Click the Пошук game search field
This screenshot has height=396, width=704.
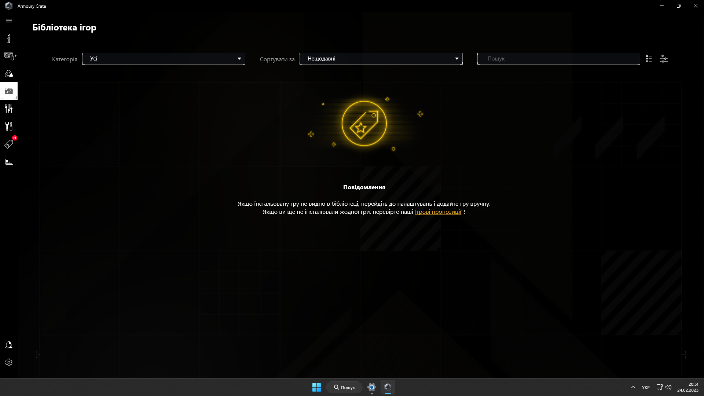click(x=558, y=59)
